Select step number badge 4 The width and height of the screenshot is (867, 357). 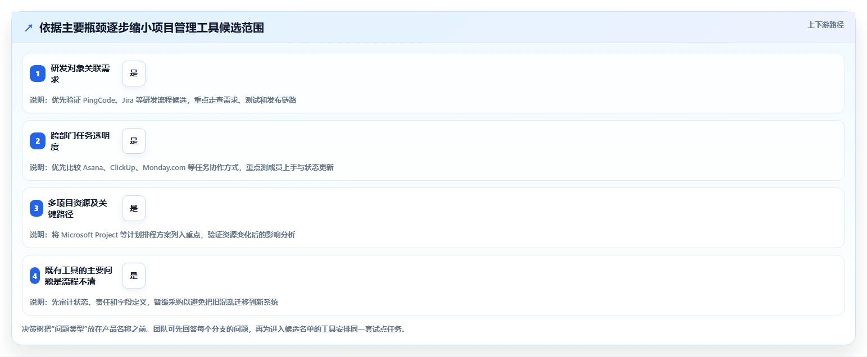click(35, 276)
